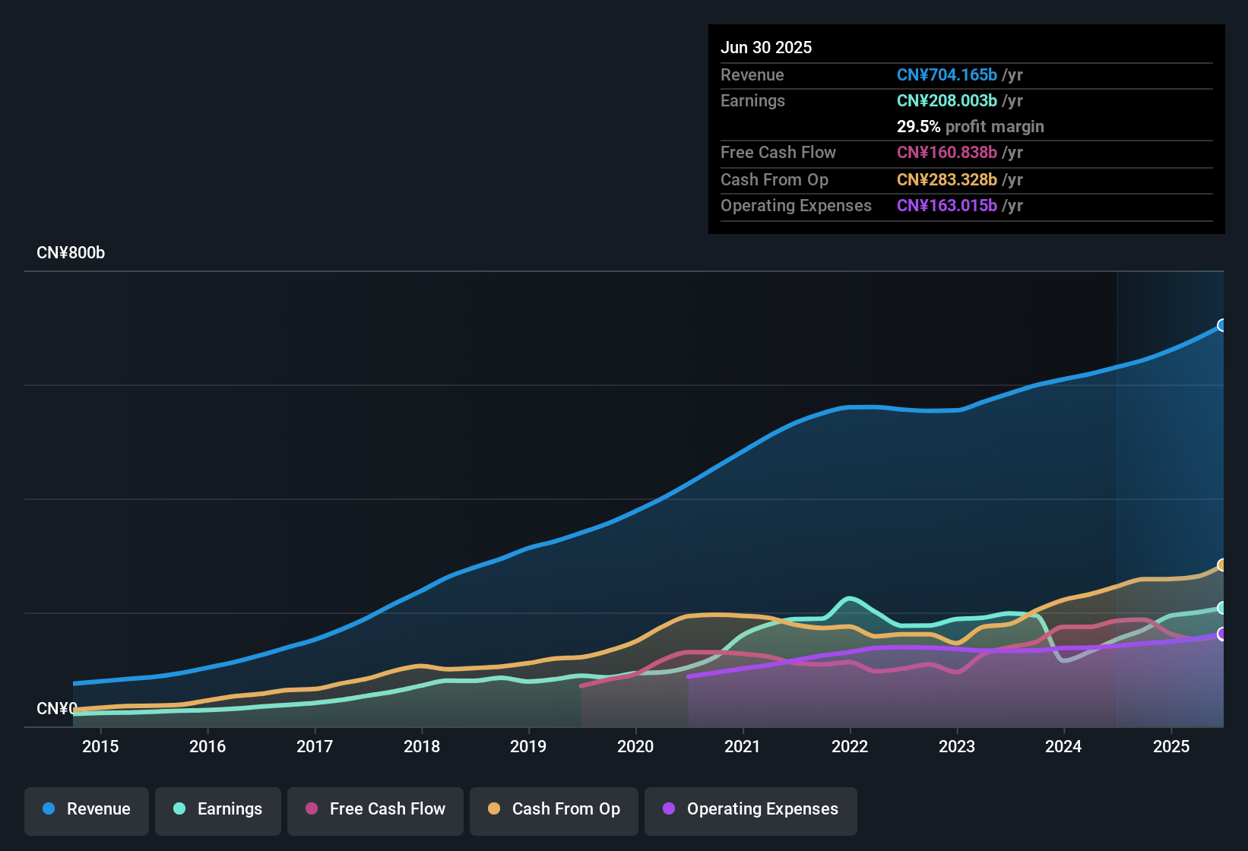Click the teal Earnings dot icon in legend

pos(179,809)
